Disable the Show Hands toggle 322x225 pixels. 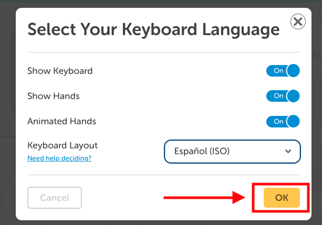click(283, 96)
